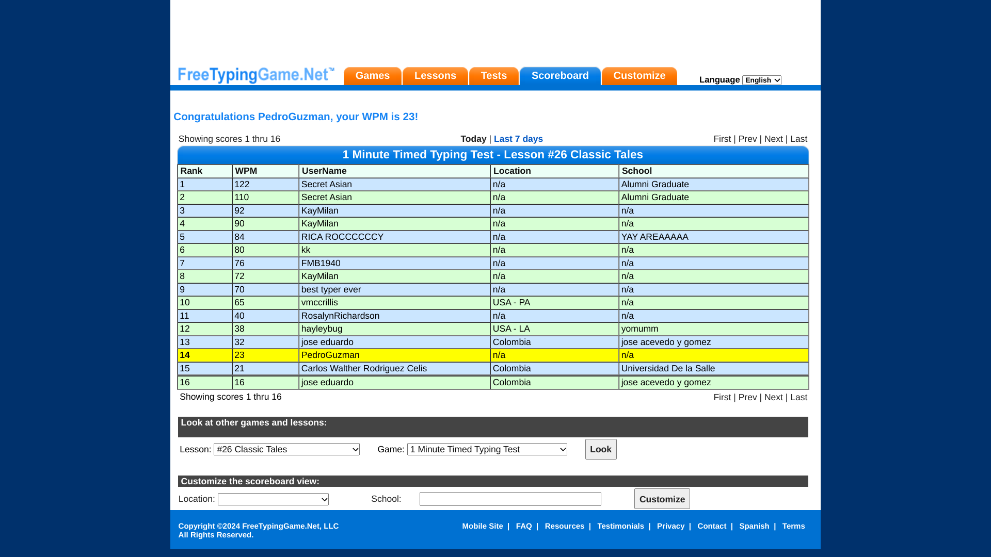Open the Customize tab
Viewport: 991px width, 557px height.
[x=640, y=76]
